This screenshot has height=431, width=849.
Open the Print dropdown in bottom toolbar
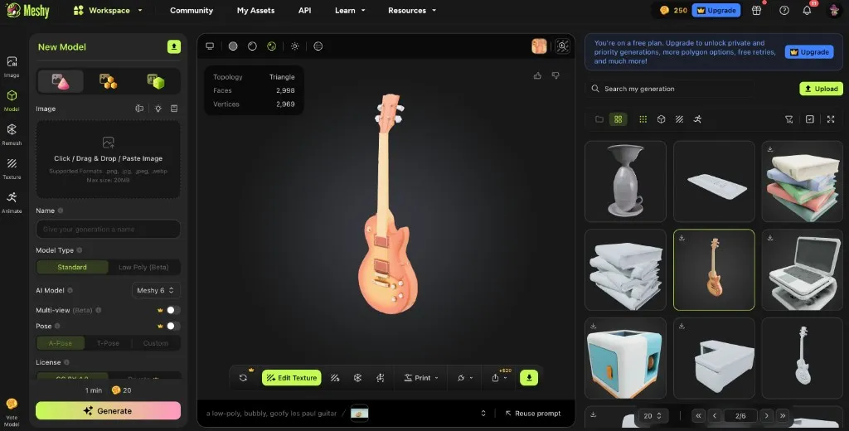tap(421, 378)
